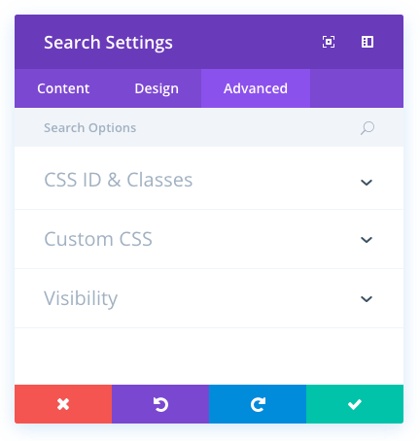Image resolution: width=420 pixels, height=441 pixels.
Task: Open the CSS ID & Classes section title
Action: point(119,180)
